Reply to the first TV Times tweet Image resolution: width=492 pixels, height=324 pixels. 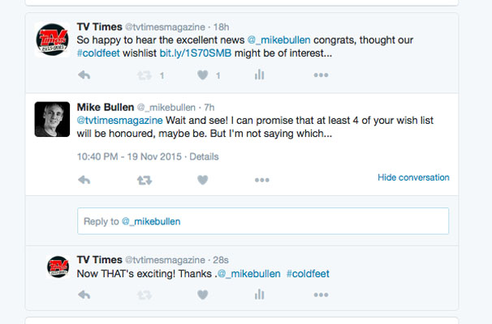pos(84,75)
